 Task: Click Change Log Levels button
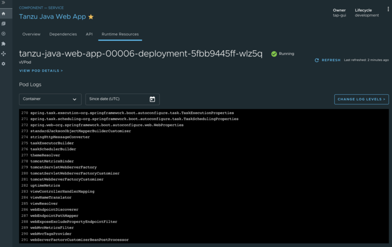(361, 99)
